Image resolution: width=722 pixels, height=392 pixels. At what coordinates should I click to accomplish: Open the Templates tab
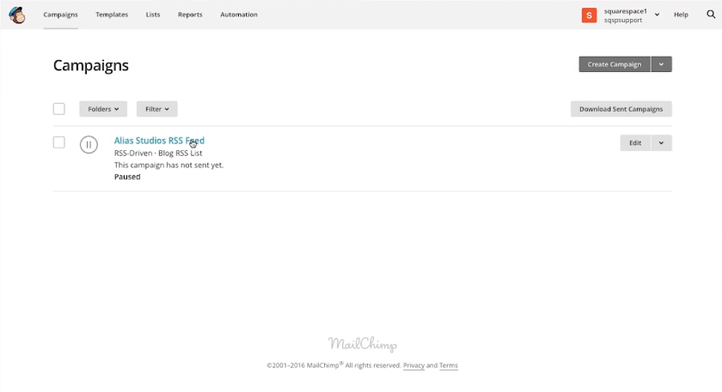pos(112,15)
